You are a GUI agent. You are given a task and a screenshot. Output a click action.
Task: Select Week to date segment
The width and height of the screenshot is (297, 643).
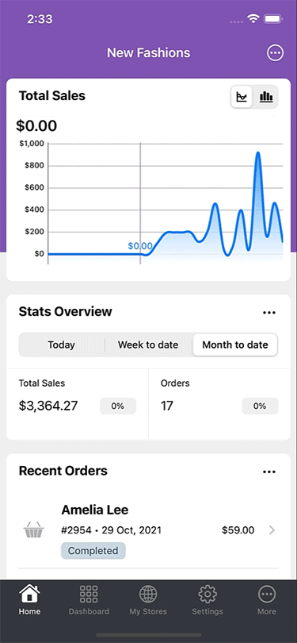pyautogui.click(x=148, y=345)
